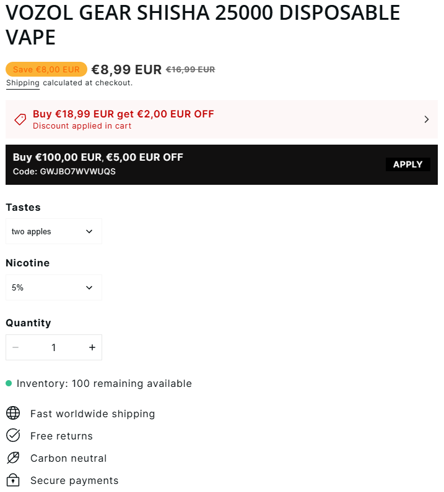Click the €8,99 EUR sale price
Screen dimensions: 444x492
click(x=126, y=70)
